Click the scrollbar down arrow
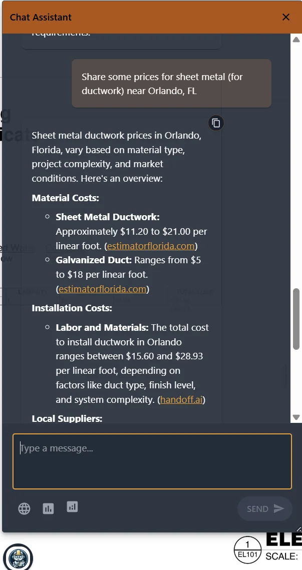The image size is (302, 570). pos(296,417)
